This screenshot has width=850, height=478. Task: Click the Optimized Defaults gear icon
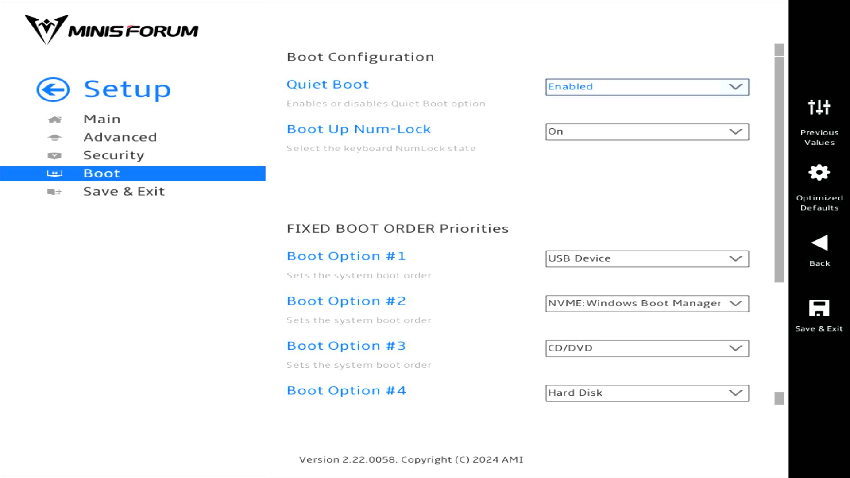[x=819, y=173]
